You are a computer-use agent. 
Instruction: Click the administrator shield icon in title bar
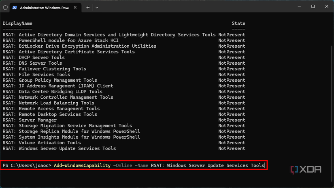coord(5,7)
